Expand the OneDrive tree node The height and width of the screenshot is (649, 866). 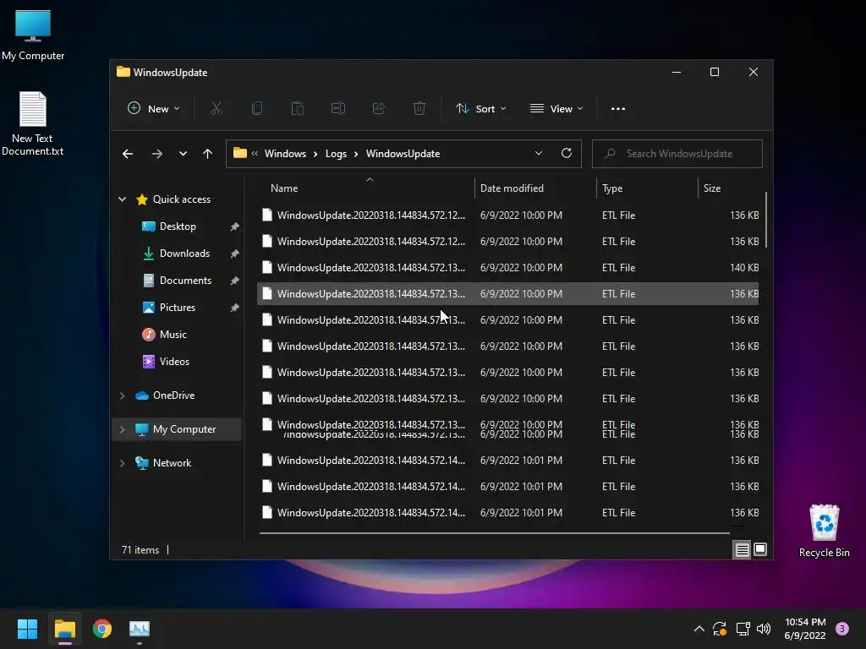123,395
